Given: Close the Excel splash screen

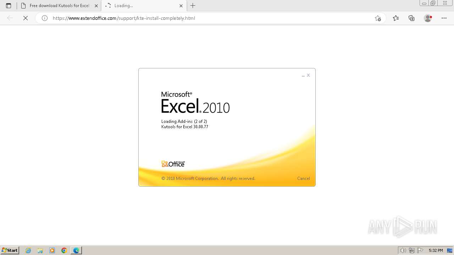Looking at the screenshot, I should 309,75.
